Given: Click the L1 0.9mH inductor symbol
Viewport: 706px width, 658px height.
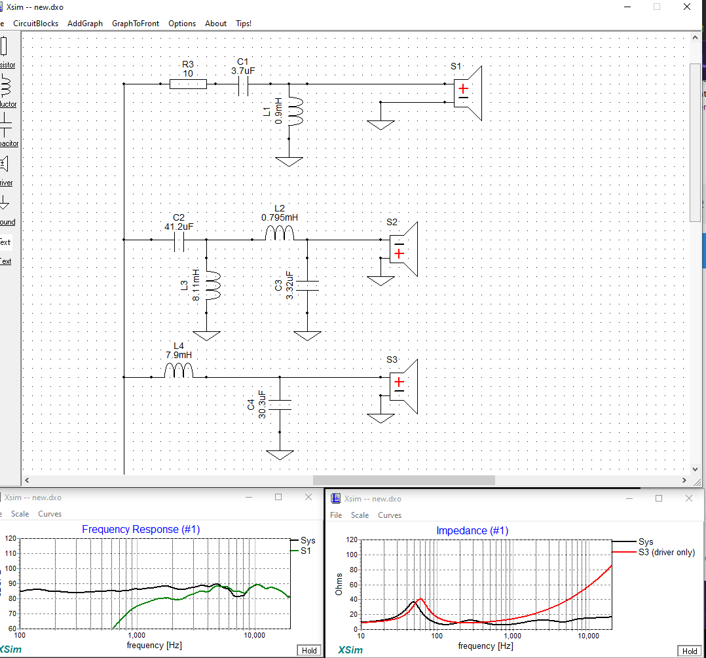Looking at the screenshot, I should pyautogui.click(x=295, y=111).
